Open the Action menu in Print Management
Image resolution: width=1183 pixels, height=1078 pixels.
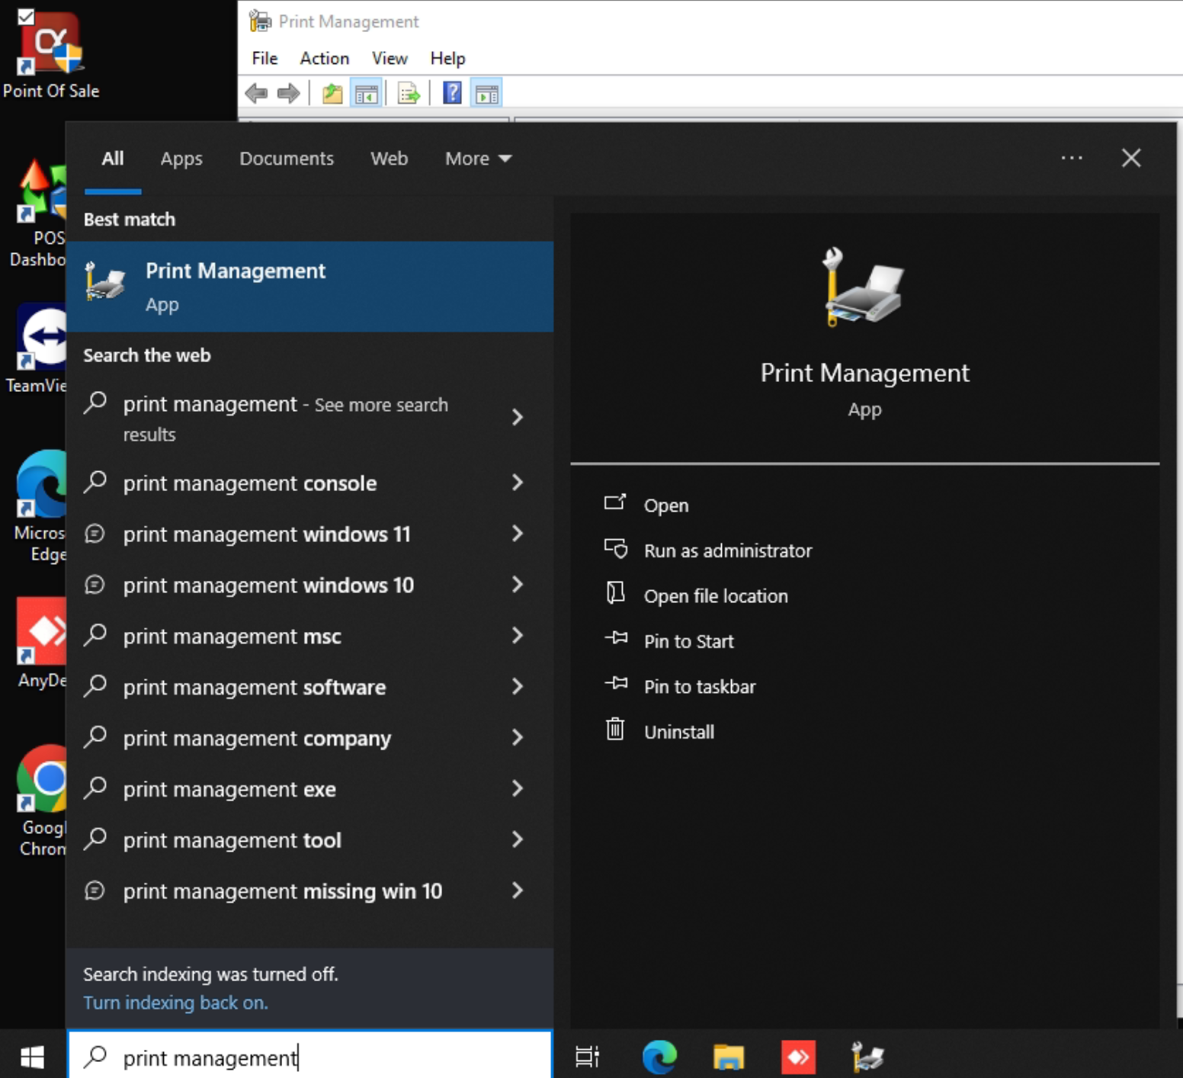coord(324,58)
